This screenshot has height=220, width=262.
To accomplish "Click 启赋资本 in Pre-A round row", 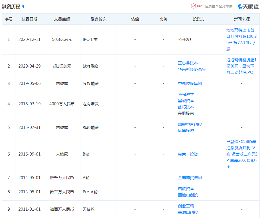I will coord(186,189).
